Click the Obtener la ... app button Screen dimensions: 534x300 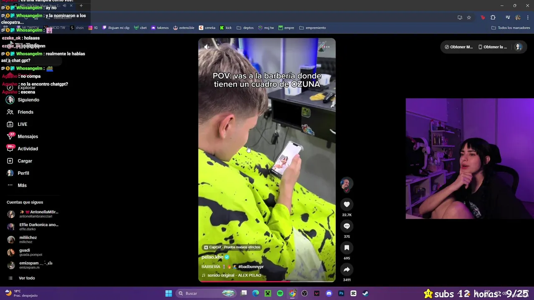[x=493, y=47]
